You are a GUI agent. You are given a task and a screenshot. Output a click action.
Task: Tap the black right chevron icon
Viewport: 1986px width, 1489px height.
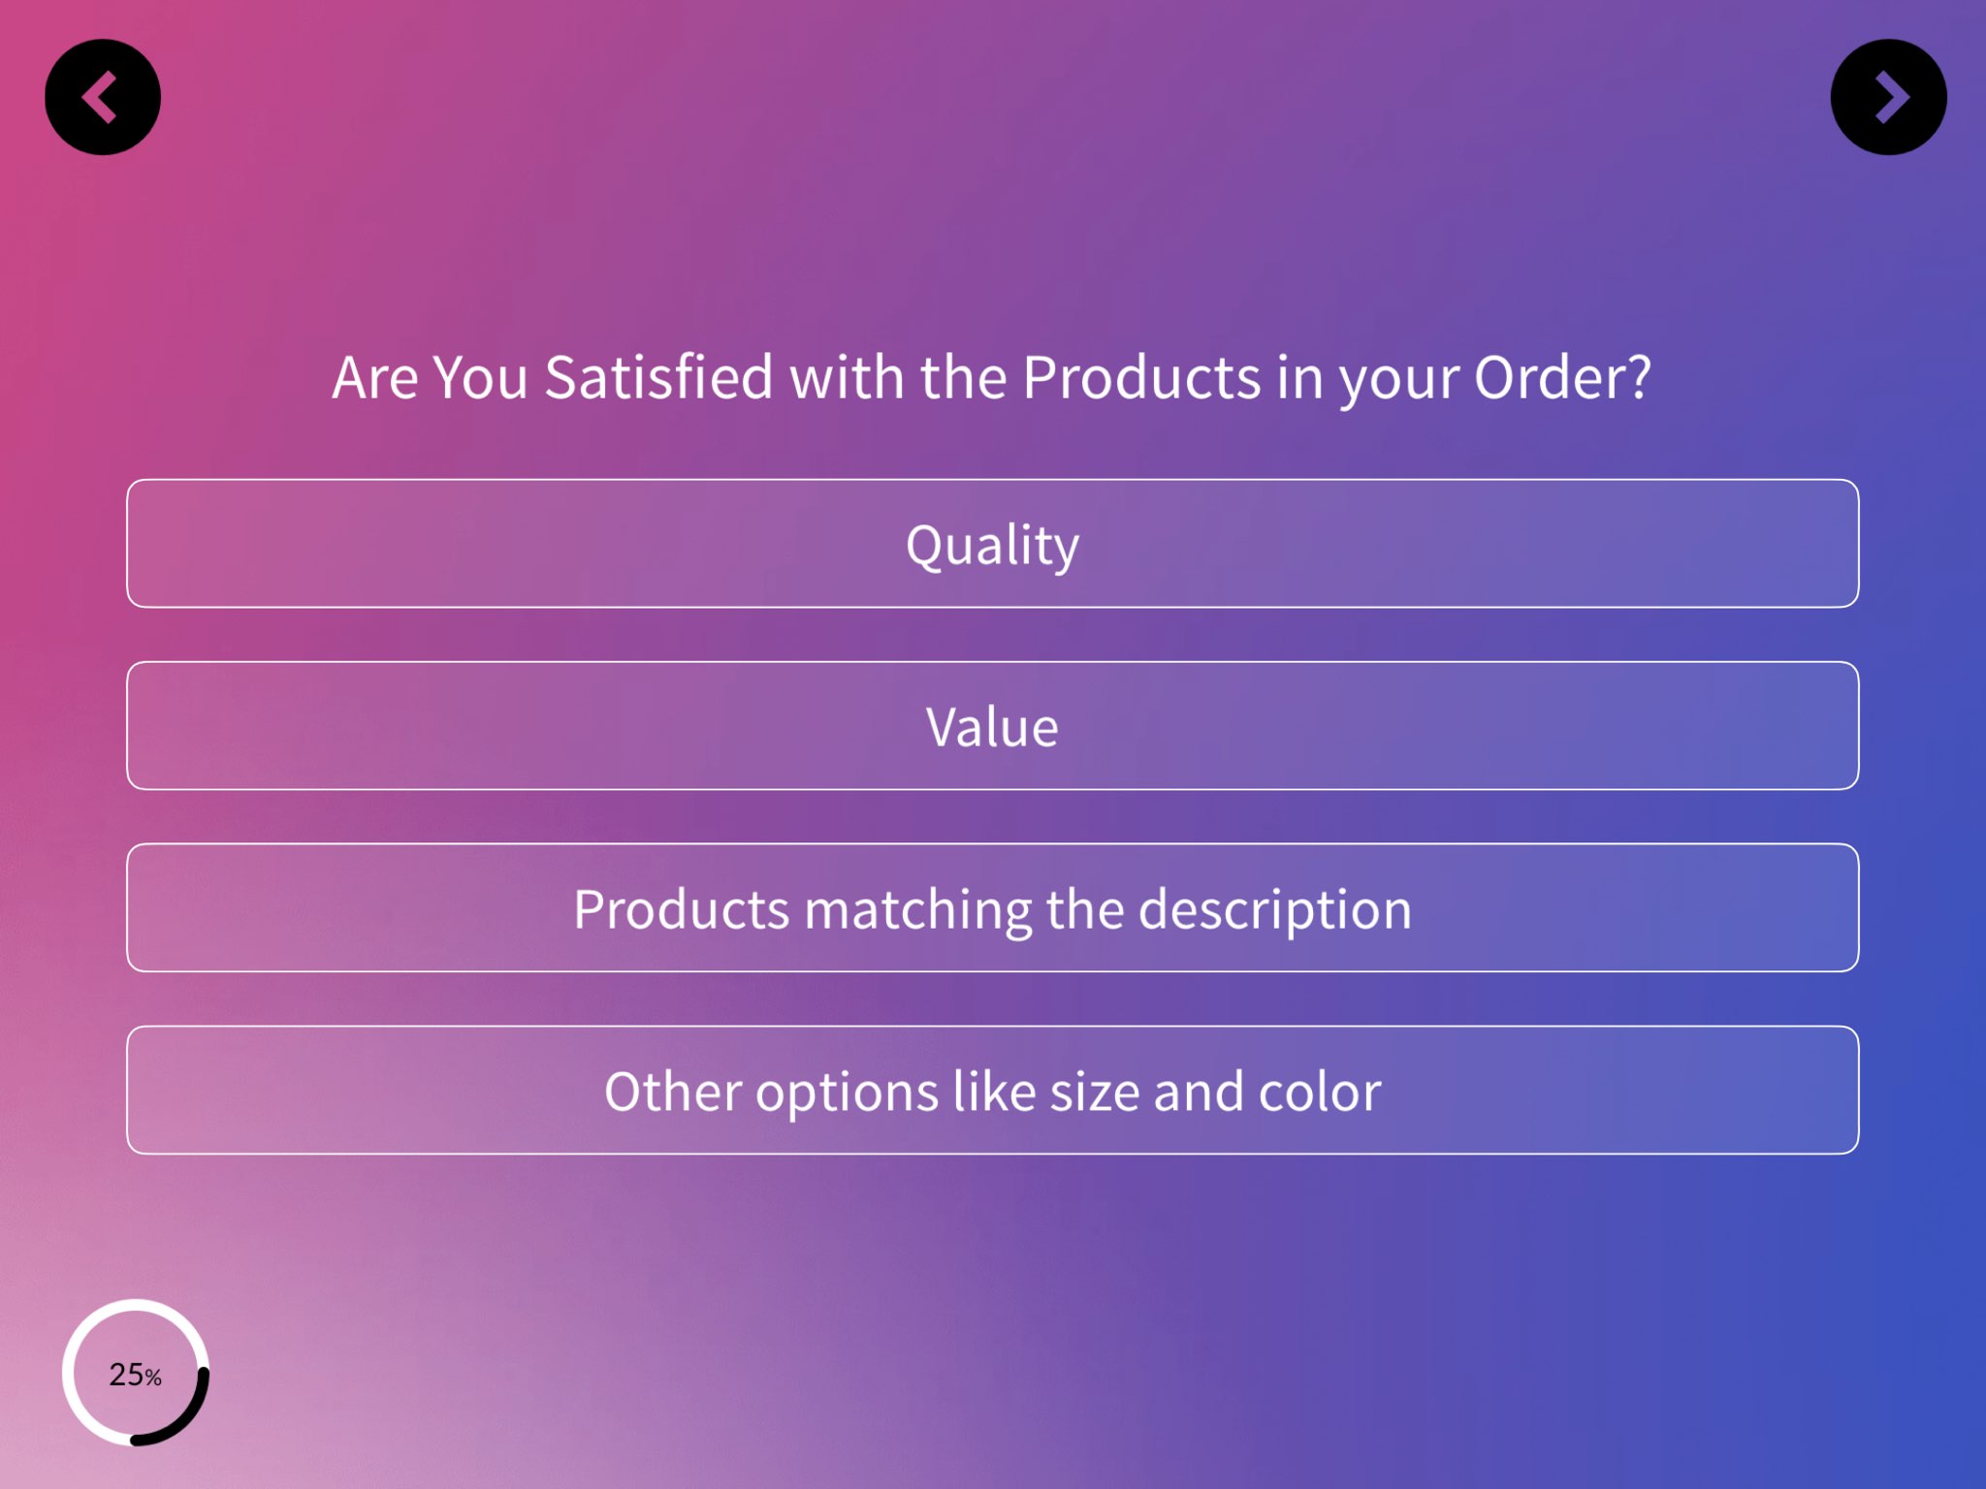pyautogui.click(x=1887, y=97)
